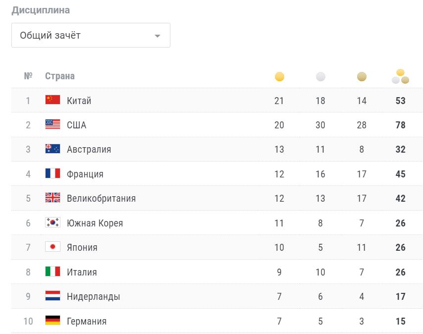The height and width of the screenshot is (334, 423).
Task: Click the gold medal column icon
Action: tap(279, 77)
